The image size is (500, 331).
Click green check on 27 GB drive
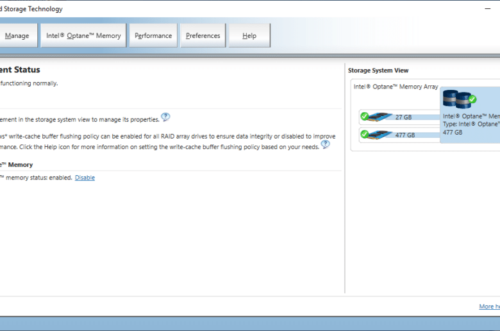pos(365,116)
